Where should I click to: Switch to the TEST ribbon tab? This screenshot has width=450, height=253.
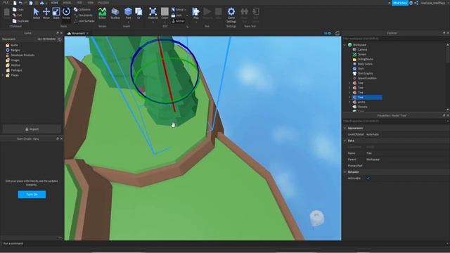click(79, 3)
